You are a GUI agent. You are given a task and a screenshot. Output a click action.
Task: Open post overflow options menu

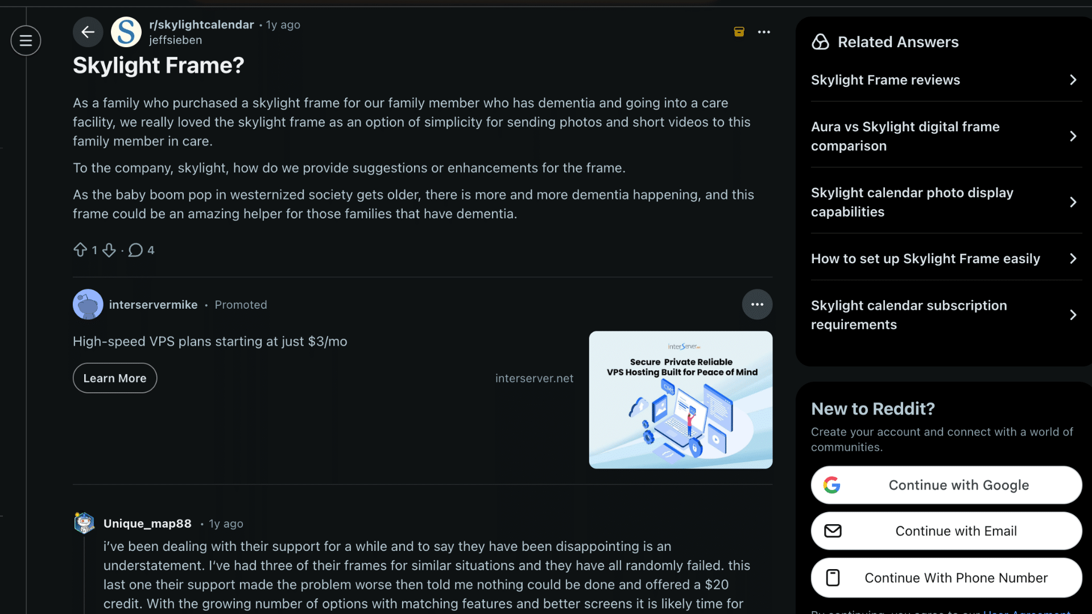coord(764,32)
